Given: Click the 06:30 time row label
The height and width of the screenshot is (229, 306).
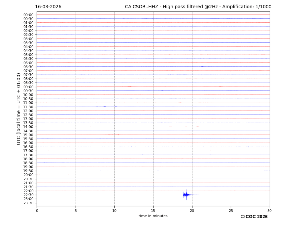Looking at the screenshot, I should [x=28, y=67].
